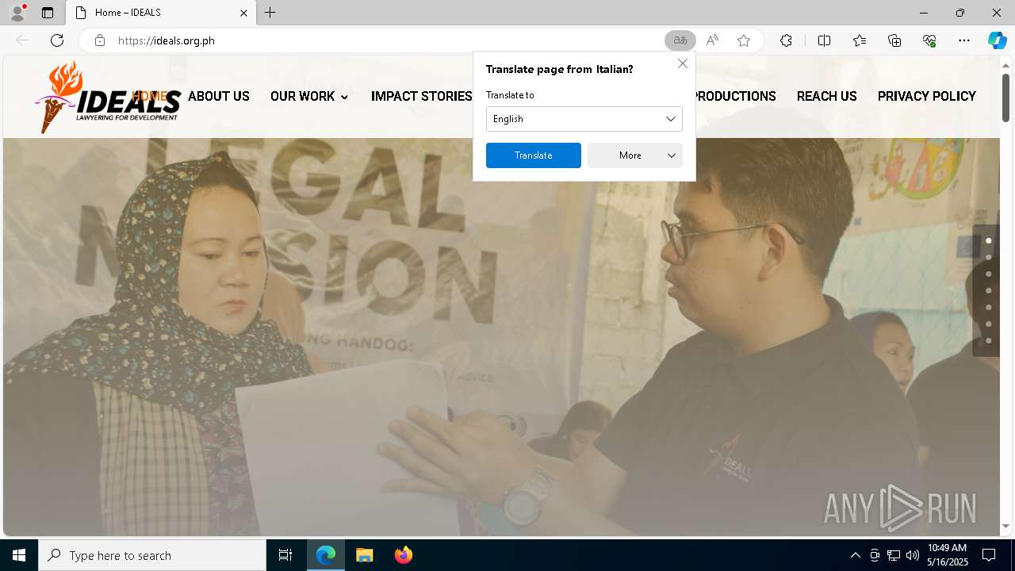Go to HOME menu item
Image resolution: width=1015 pixels, height=571 pixels.
150,96
